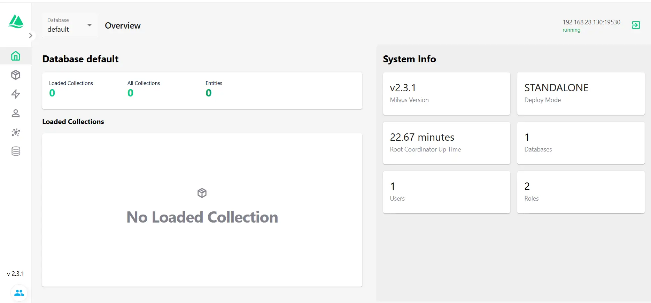Click the Database default heading

point(80,59)
